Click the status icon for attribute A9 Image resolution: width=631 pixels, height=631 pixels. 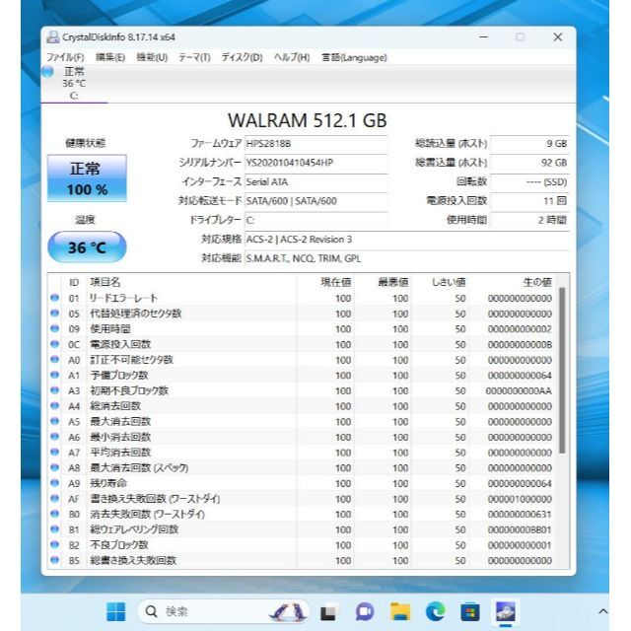(55, 483)
